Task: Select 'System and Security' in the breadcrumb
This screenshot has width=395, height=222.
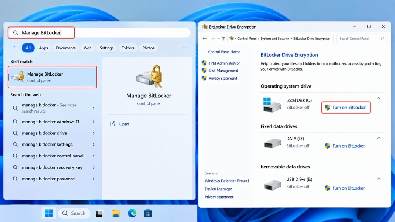Action: point(275,39)
